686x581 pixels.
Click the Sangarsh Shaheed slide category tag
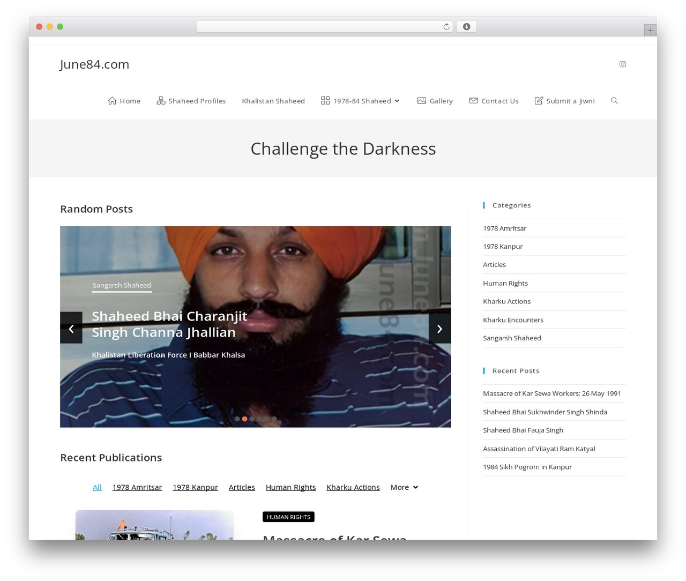pos(122,286)
